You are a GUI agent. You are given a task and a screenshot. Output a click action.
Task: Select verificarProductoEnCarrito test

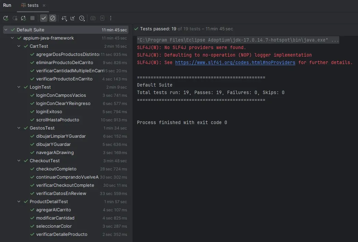(x=66, y=79)
